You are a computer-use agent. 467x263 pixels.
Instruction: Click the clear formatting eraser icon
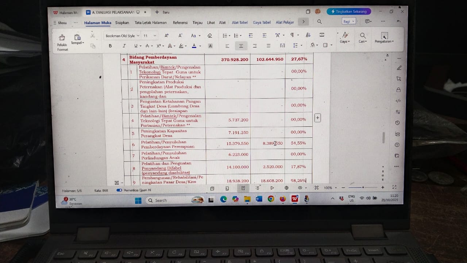coord(210,36)
